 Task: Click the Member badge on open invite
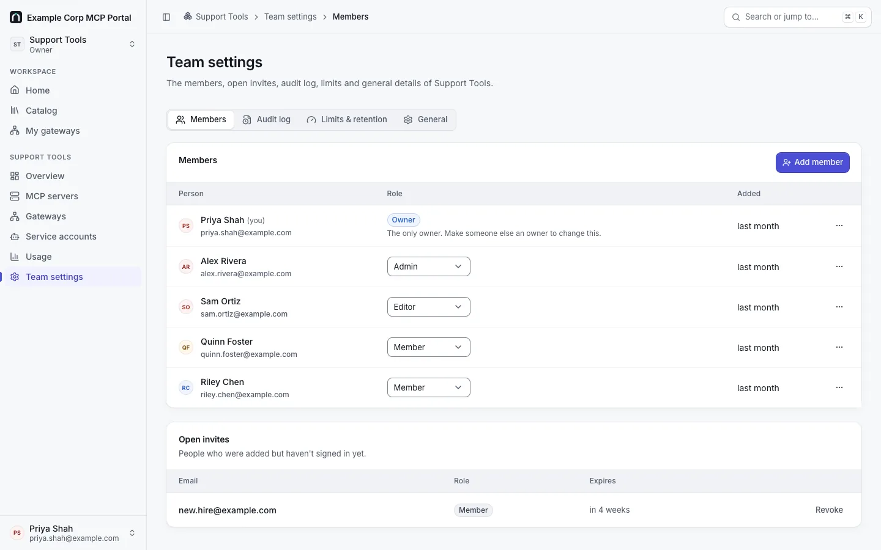click(x=474, y=510)
